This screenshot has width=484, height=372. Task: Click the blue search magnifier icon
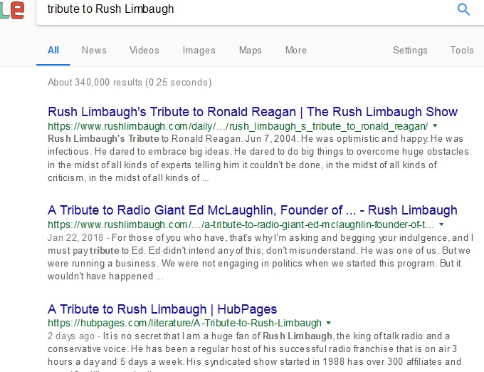pyautogui.click(x=463, y=9)
